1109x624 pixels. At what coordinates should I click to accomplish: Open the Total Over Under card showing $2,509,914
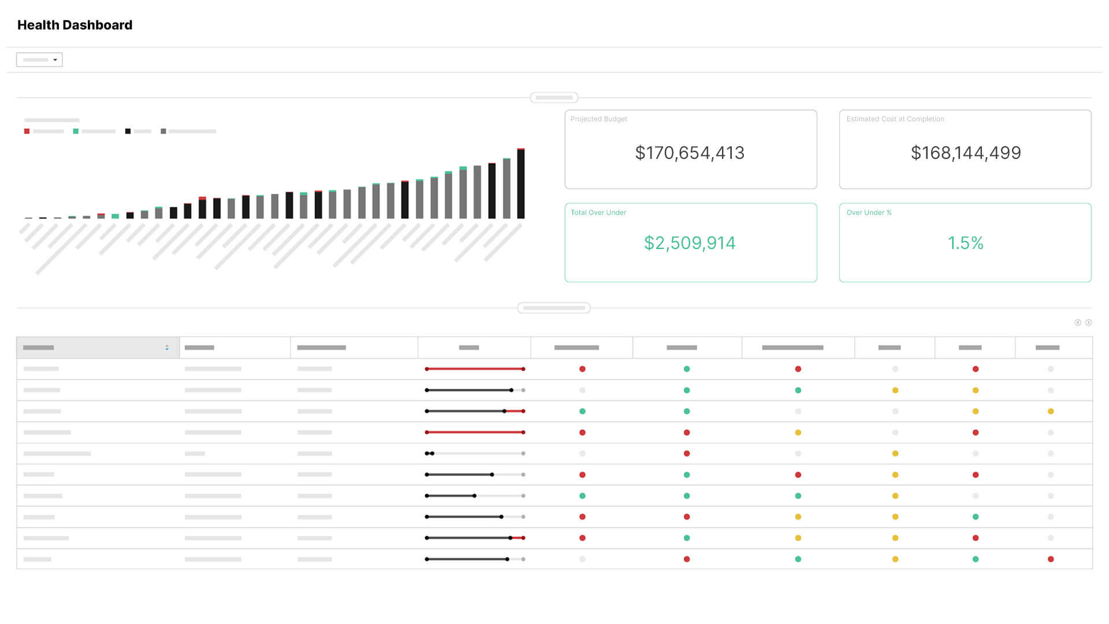[x=691, y=243]
